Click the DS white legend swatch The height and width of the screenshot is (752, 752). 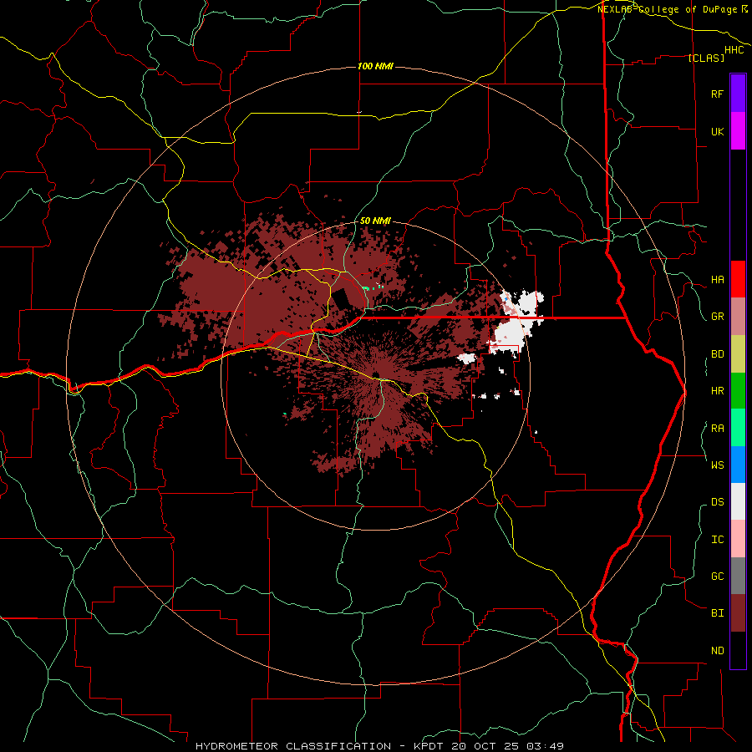pos(738,501)
